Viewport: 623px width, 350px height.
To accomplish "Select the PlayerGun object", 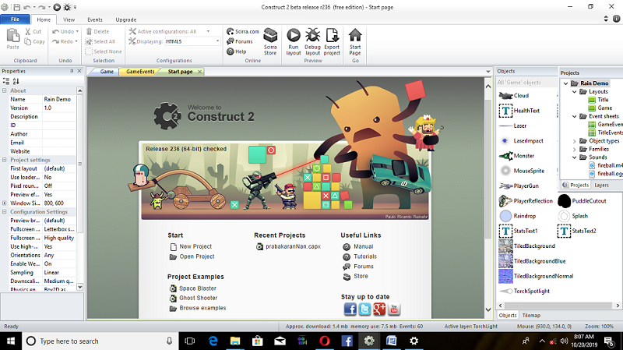I will 519,186.
